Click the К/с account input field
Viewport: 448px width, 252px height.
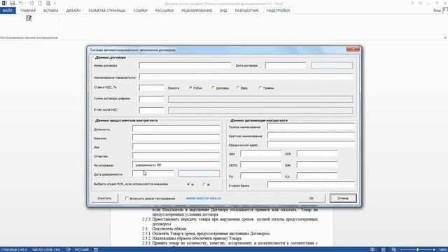(317, 176)
